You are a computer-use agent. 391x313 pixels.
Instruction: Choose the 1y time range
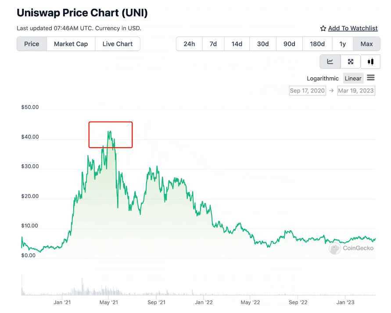(x=342, y=44)
